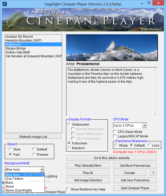
Task: Click Refresh Image List button
Action: (33, 137)
